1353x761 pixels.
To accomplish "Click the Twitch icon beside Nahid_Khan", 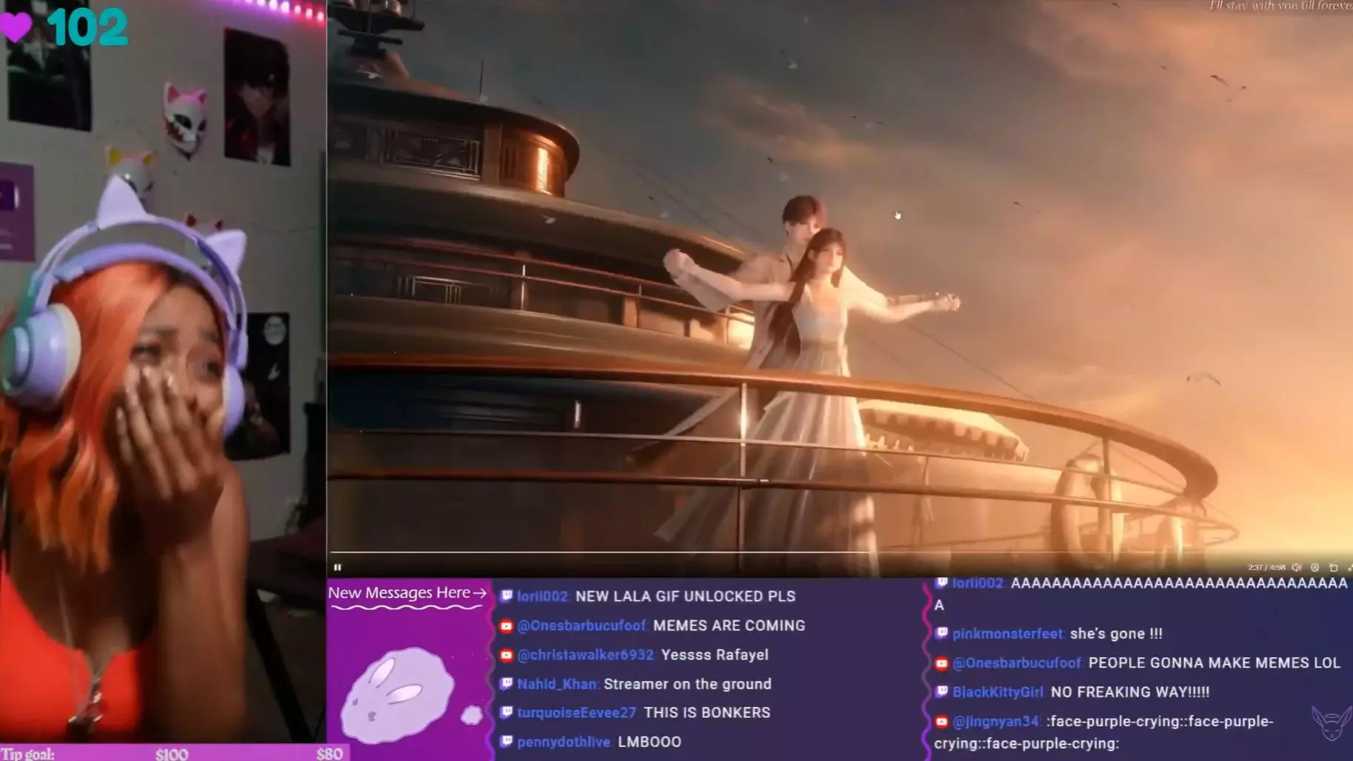I will [x=507, y=684].
